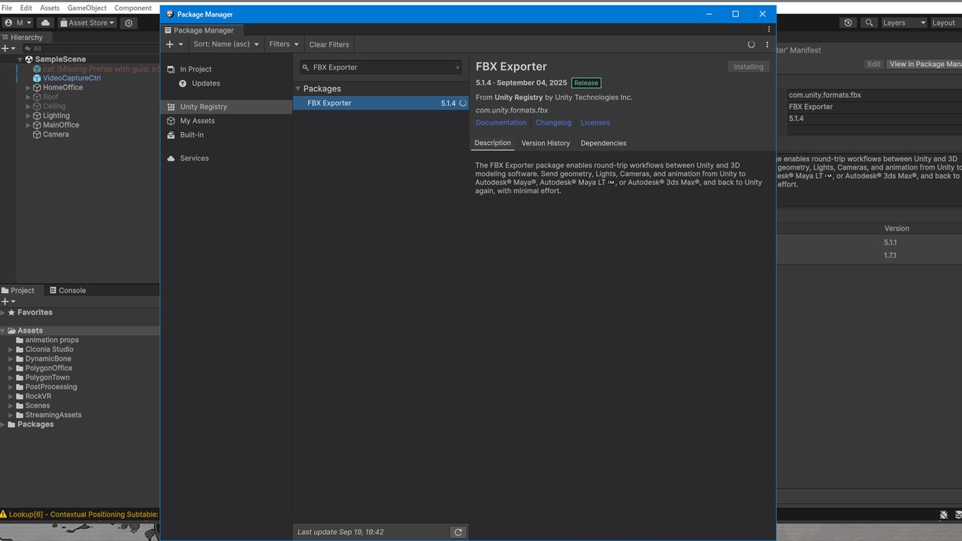Viewport: 962px width, 541px height.
Task: Open Services in Package Manager sidebar
Action: pyautogui.click(x=226, y=159)
